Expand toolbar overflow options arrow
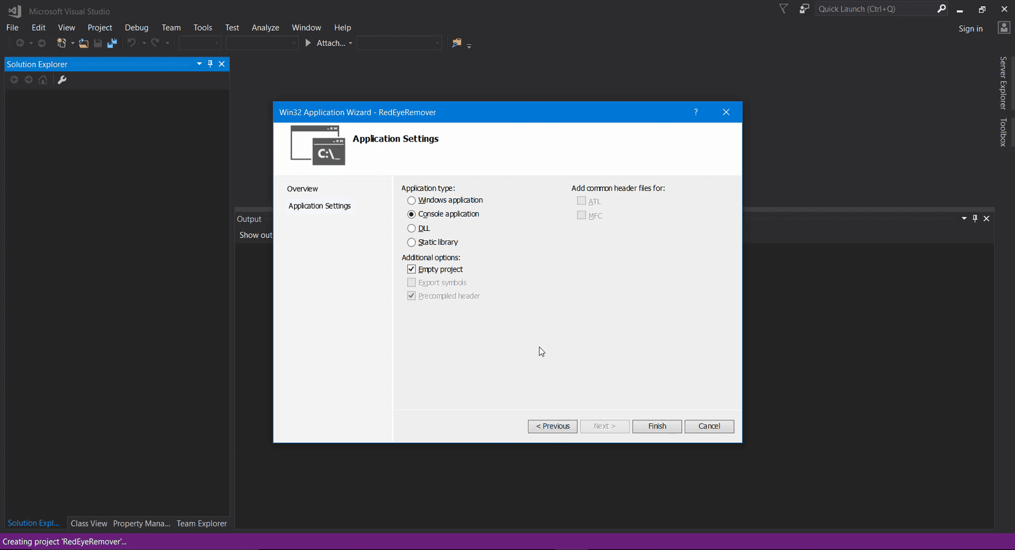The image size is (1015, 550). (x=469, y=45)
